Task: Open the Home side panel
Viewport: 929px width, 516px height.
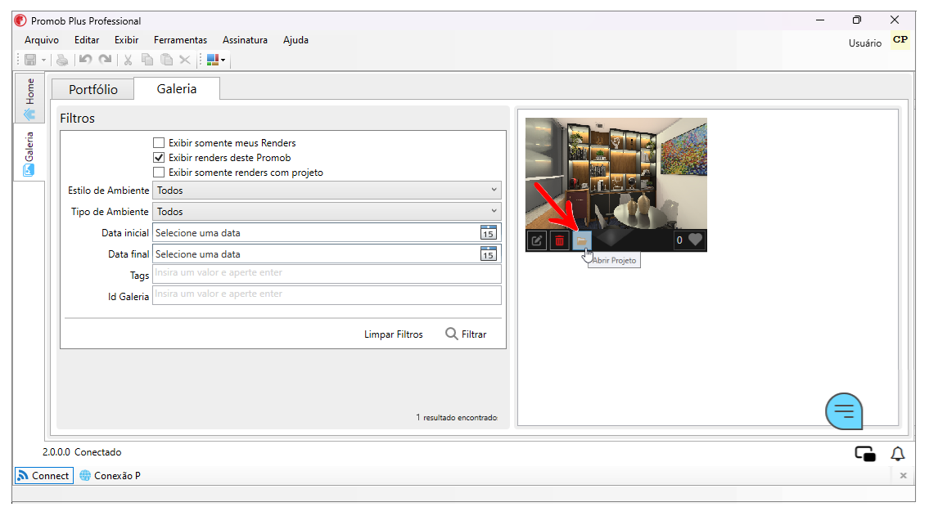Action: point(29,98)
